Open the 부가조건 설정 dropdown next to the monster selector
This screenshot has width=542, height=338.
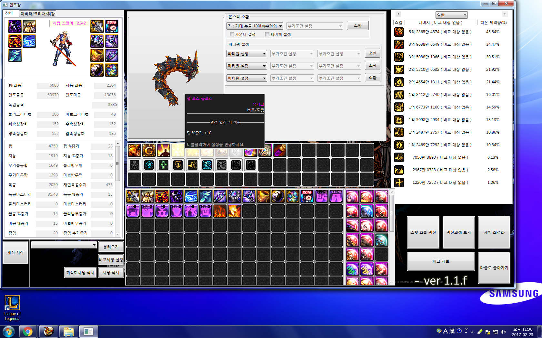coord(315,26)
